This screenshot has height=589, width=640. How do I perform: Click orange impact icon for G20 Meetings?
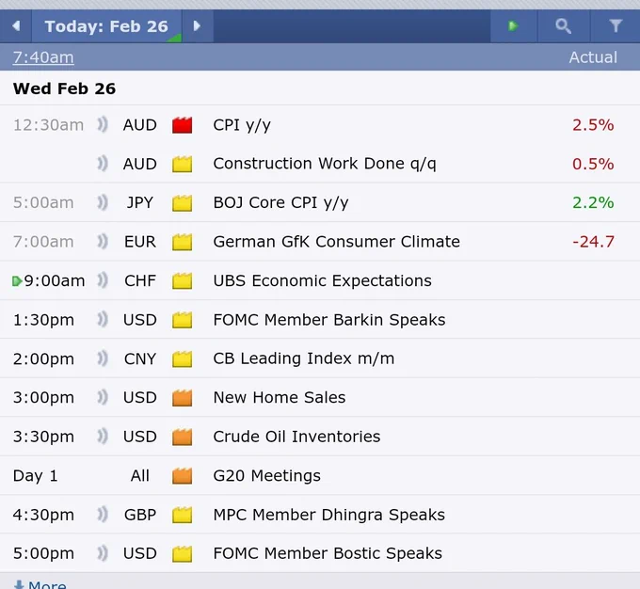pos(182,475)
